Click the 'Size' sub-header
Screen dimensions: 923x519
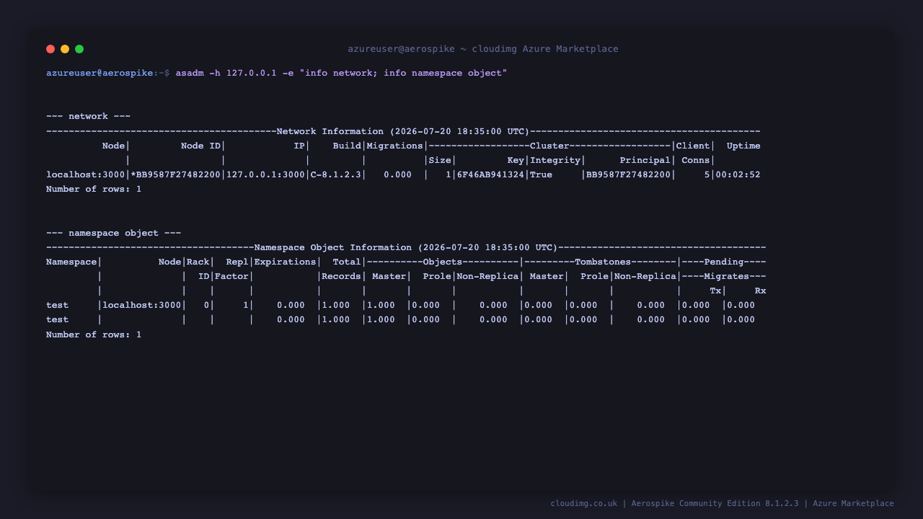440,160
